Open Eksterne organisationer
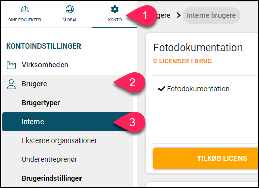Viewport: 259px width, 188px height. 59,140
